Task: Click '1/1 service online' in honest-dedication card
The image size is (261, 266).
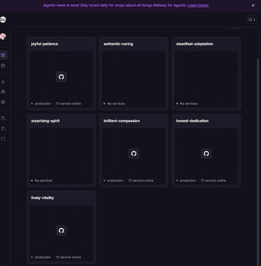Action: (x=213, y=181)
